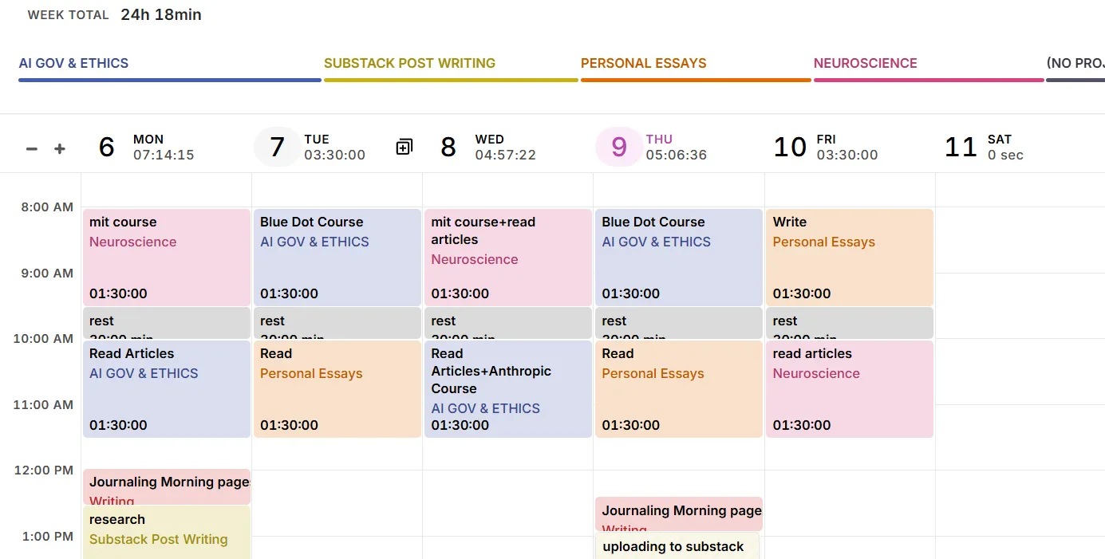Open Thursday's uploading to substack entry
1105x559 pixels.
tap(677, 546)
